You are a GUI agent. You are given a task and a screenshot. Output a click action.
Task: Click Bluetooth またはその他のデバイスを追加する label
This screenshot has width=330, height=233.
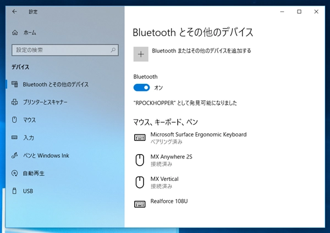[x=201, y=51]
